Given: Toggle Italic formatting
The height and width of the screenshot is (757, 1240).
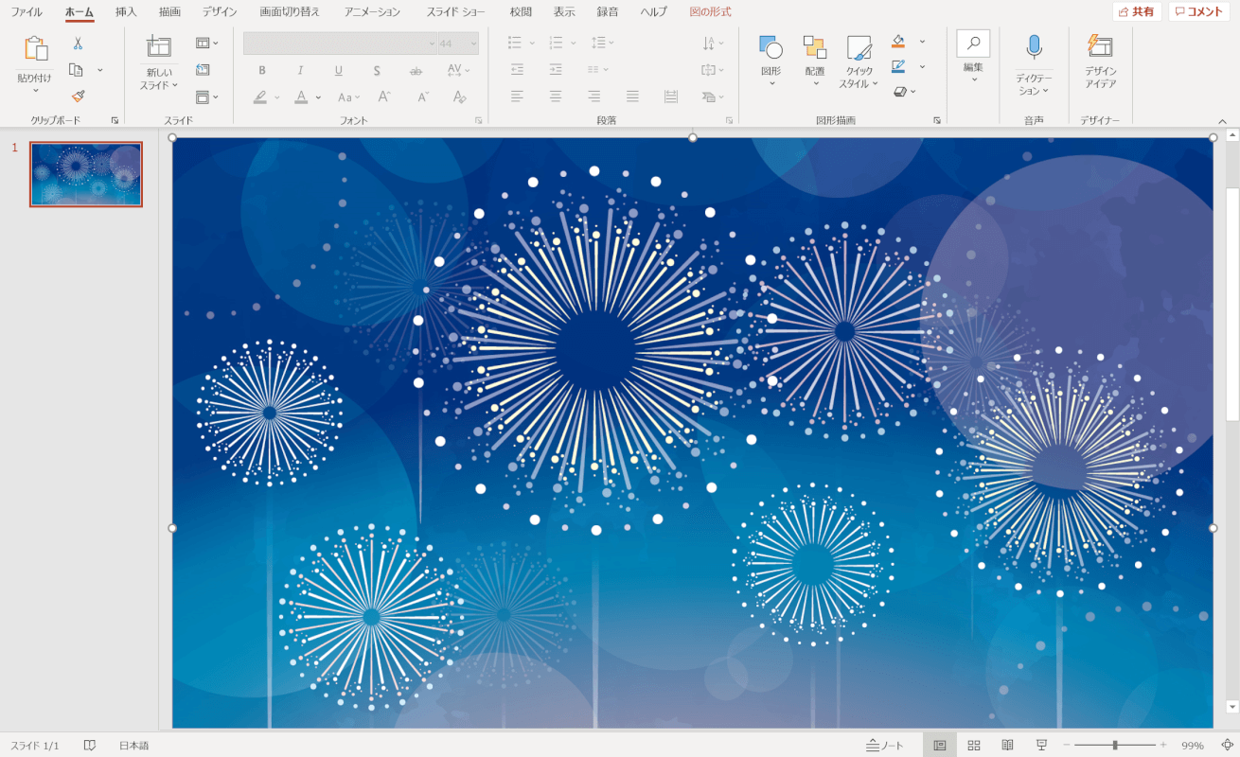Looking at the screenshot, I should 300,70.
